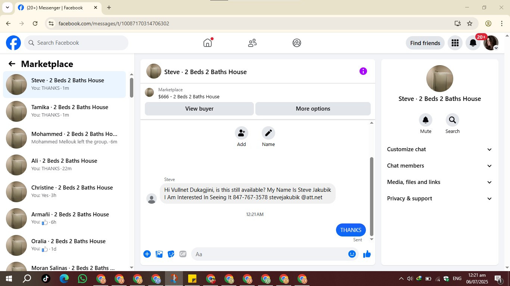
Task: Add people to the chat
Action: pyautogui.click(x=241, y=133)
